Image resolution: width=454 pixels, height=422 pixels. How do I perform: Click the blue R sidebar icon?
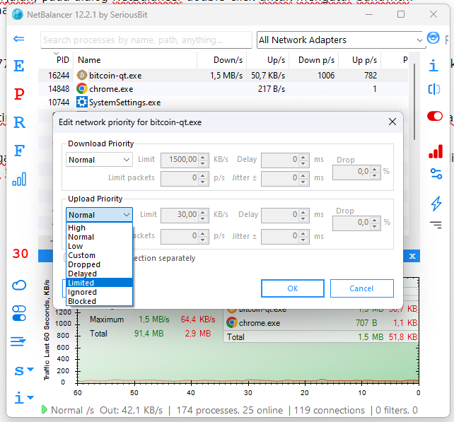coord(19,122)
